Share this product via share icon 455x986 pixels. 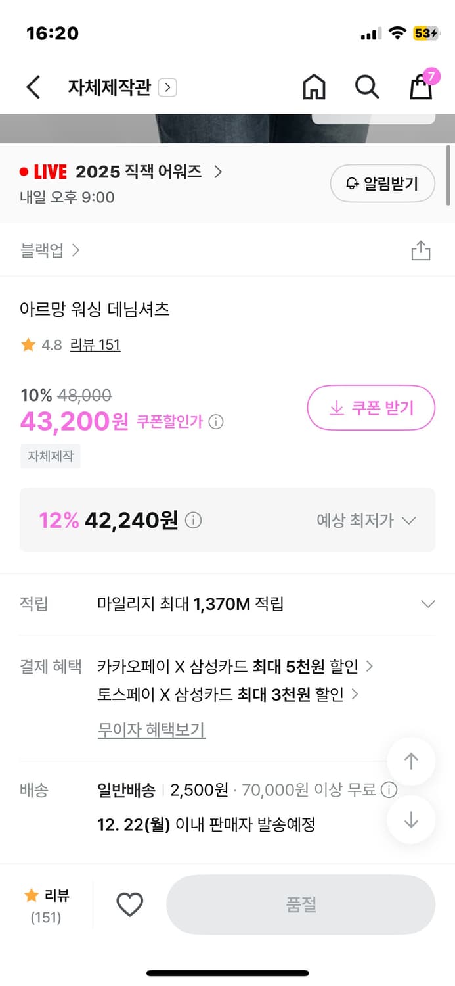421,250
